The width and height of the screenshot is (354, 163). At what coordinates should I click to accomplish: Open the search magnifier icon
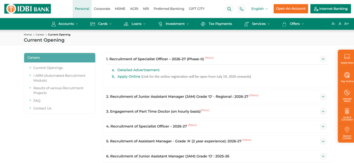coord(230,9)
